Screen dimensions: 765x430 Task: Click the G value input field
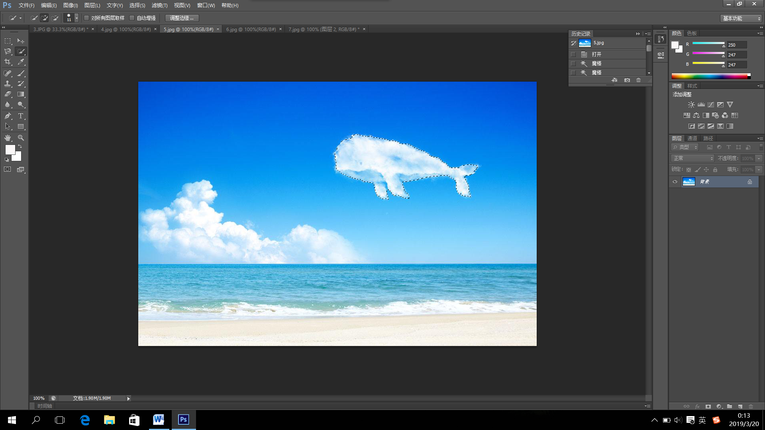coord(737,55)
